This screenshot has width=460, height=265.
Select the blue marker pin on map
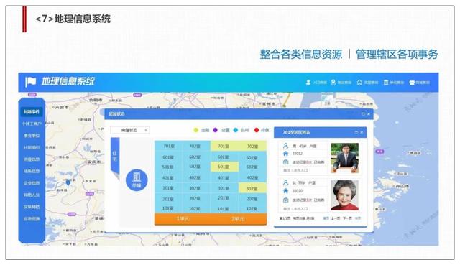click(68, 182)
